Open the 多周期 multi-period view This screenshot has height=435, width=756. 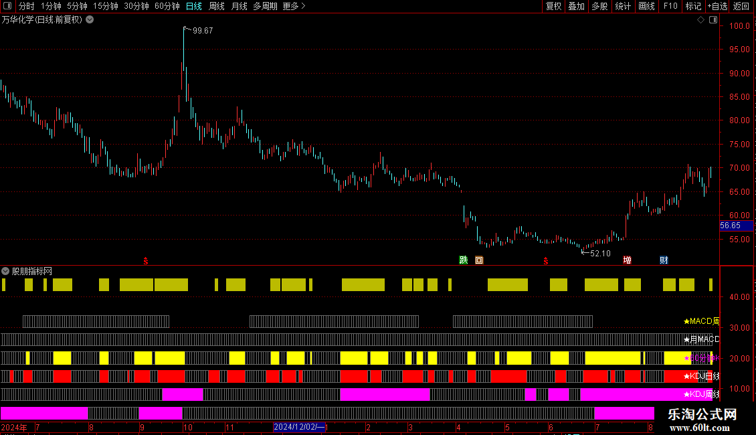tap(265, 6)
